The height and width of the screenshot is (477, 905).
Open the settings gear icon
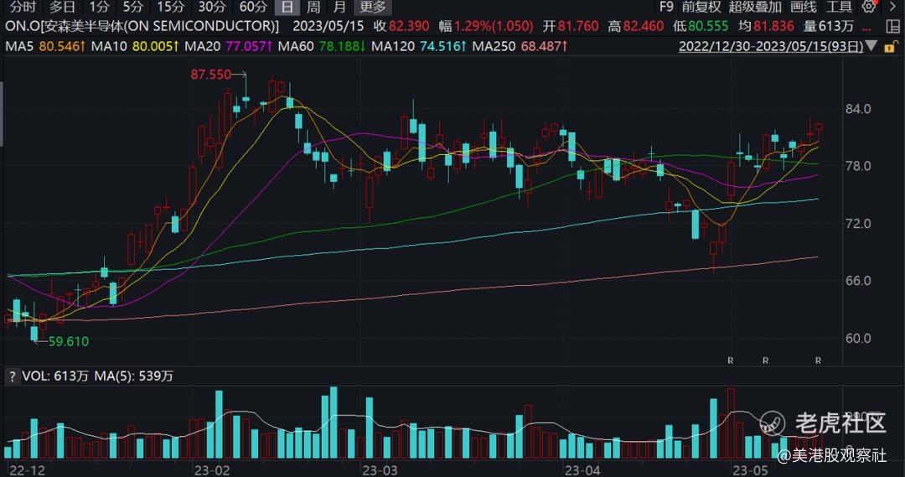[x=869, y=7]
